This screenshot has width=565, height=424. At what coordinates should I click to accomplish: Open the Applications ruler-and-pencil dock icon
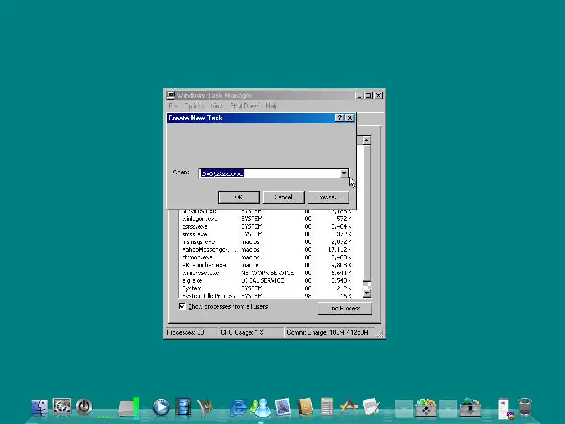349,407
